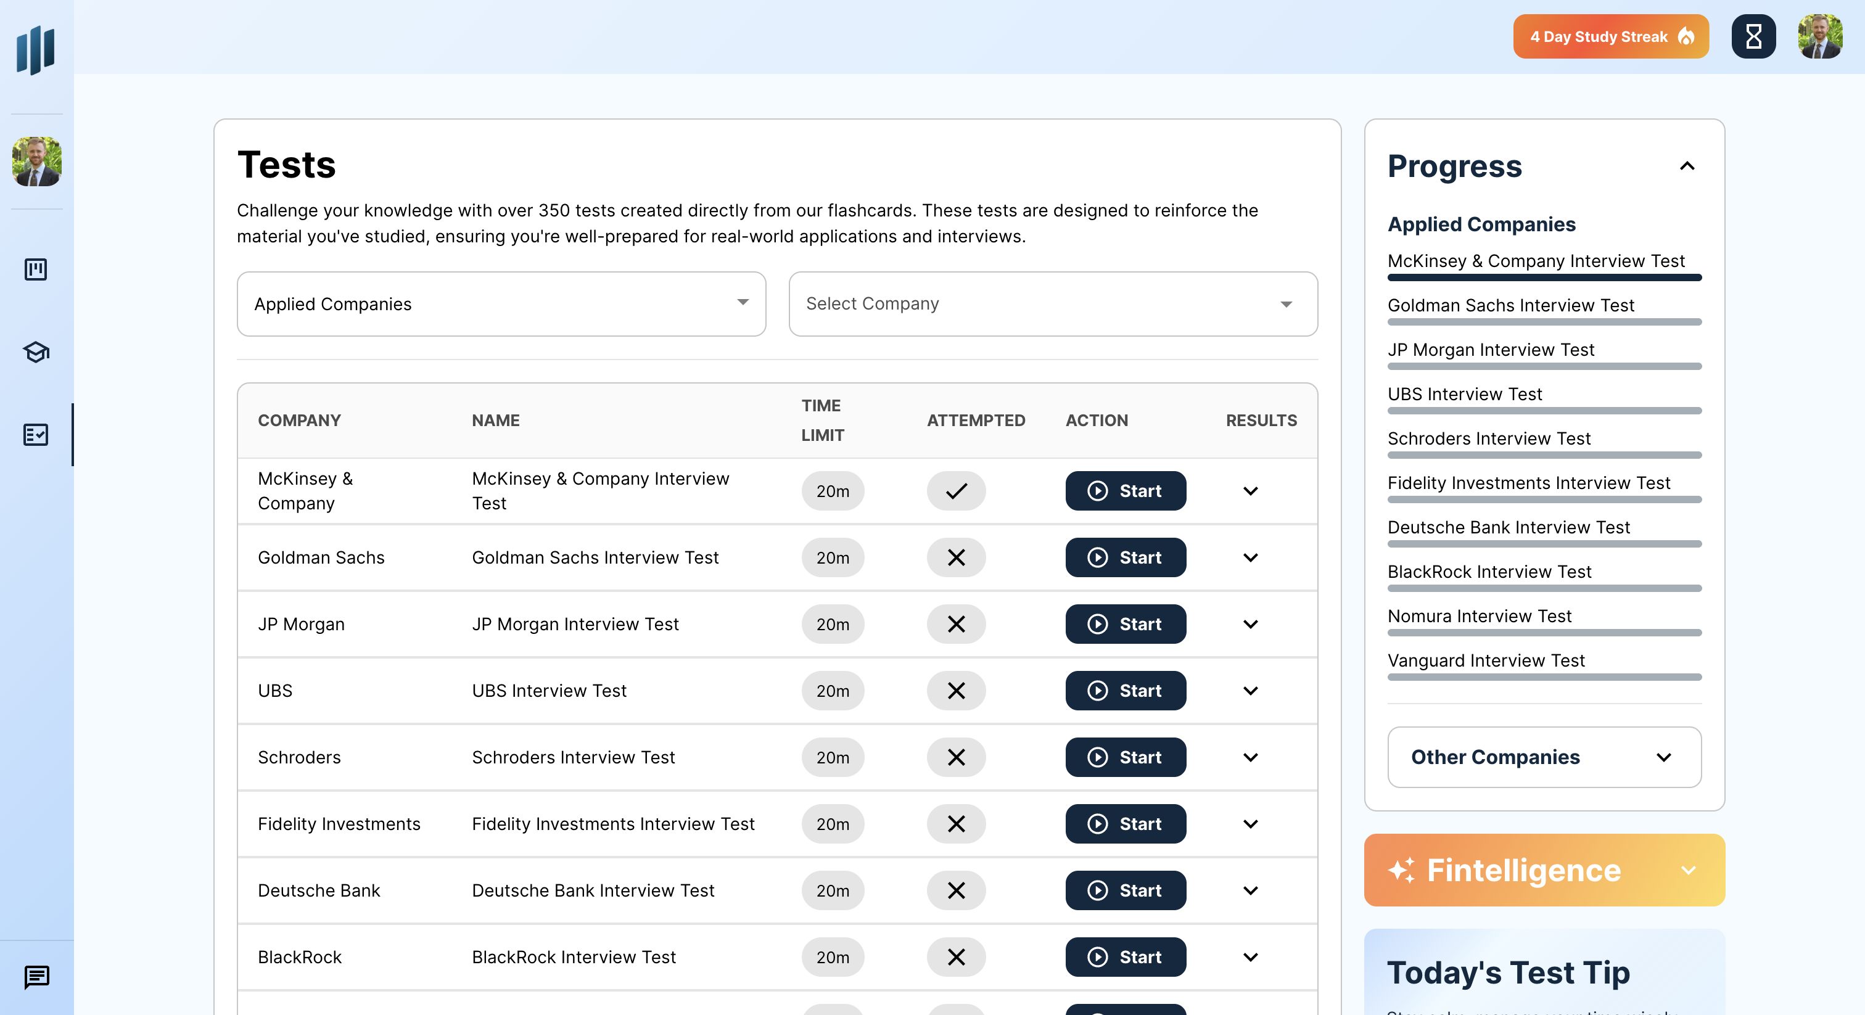Click the active Tests checklist sidebar icon
This screenshot has height=1015, width=1865.
35,435
